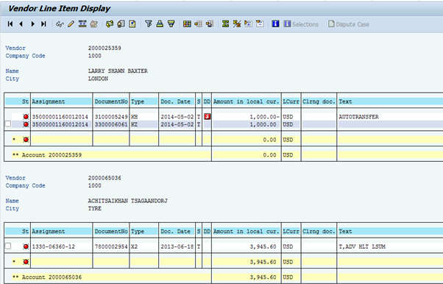Click the DocumentNo header in the first table
This screenshot has width=443, height=284.
tap(111, 102)
